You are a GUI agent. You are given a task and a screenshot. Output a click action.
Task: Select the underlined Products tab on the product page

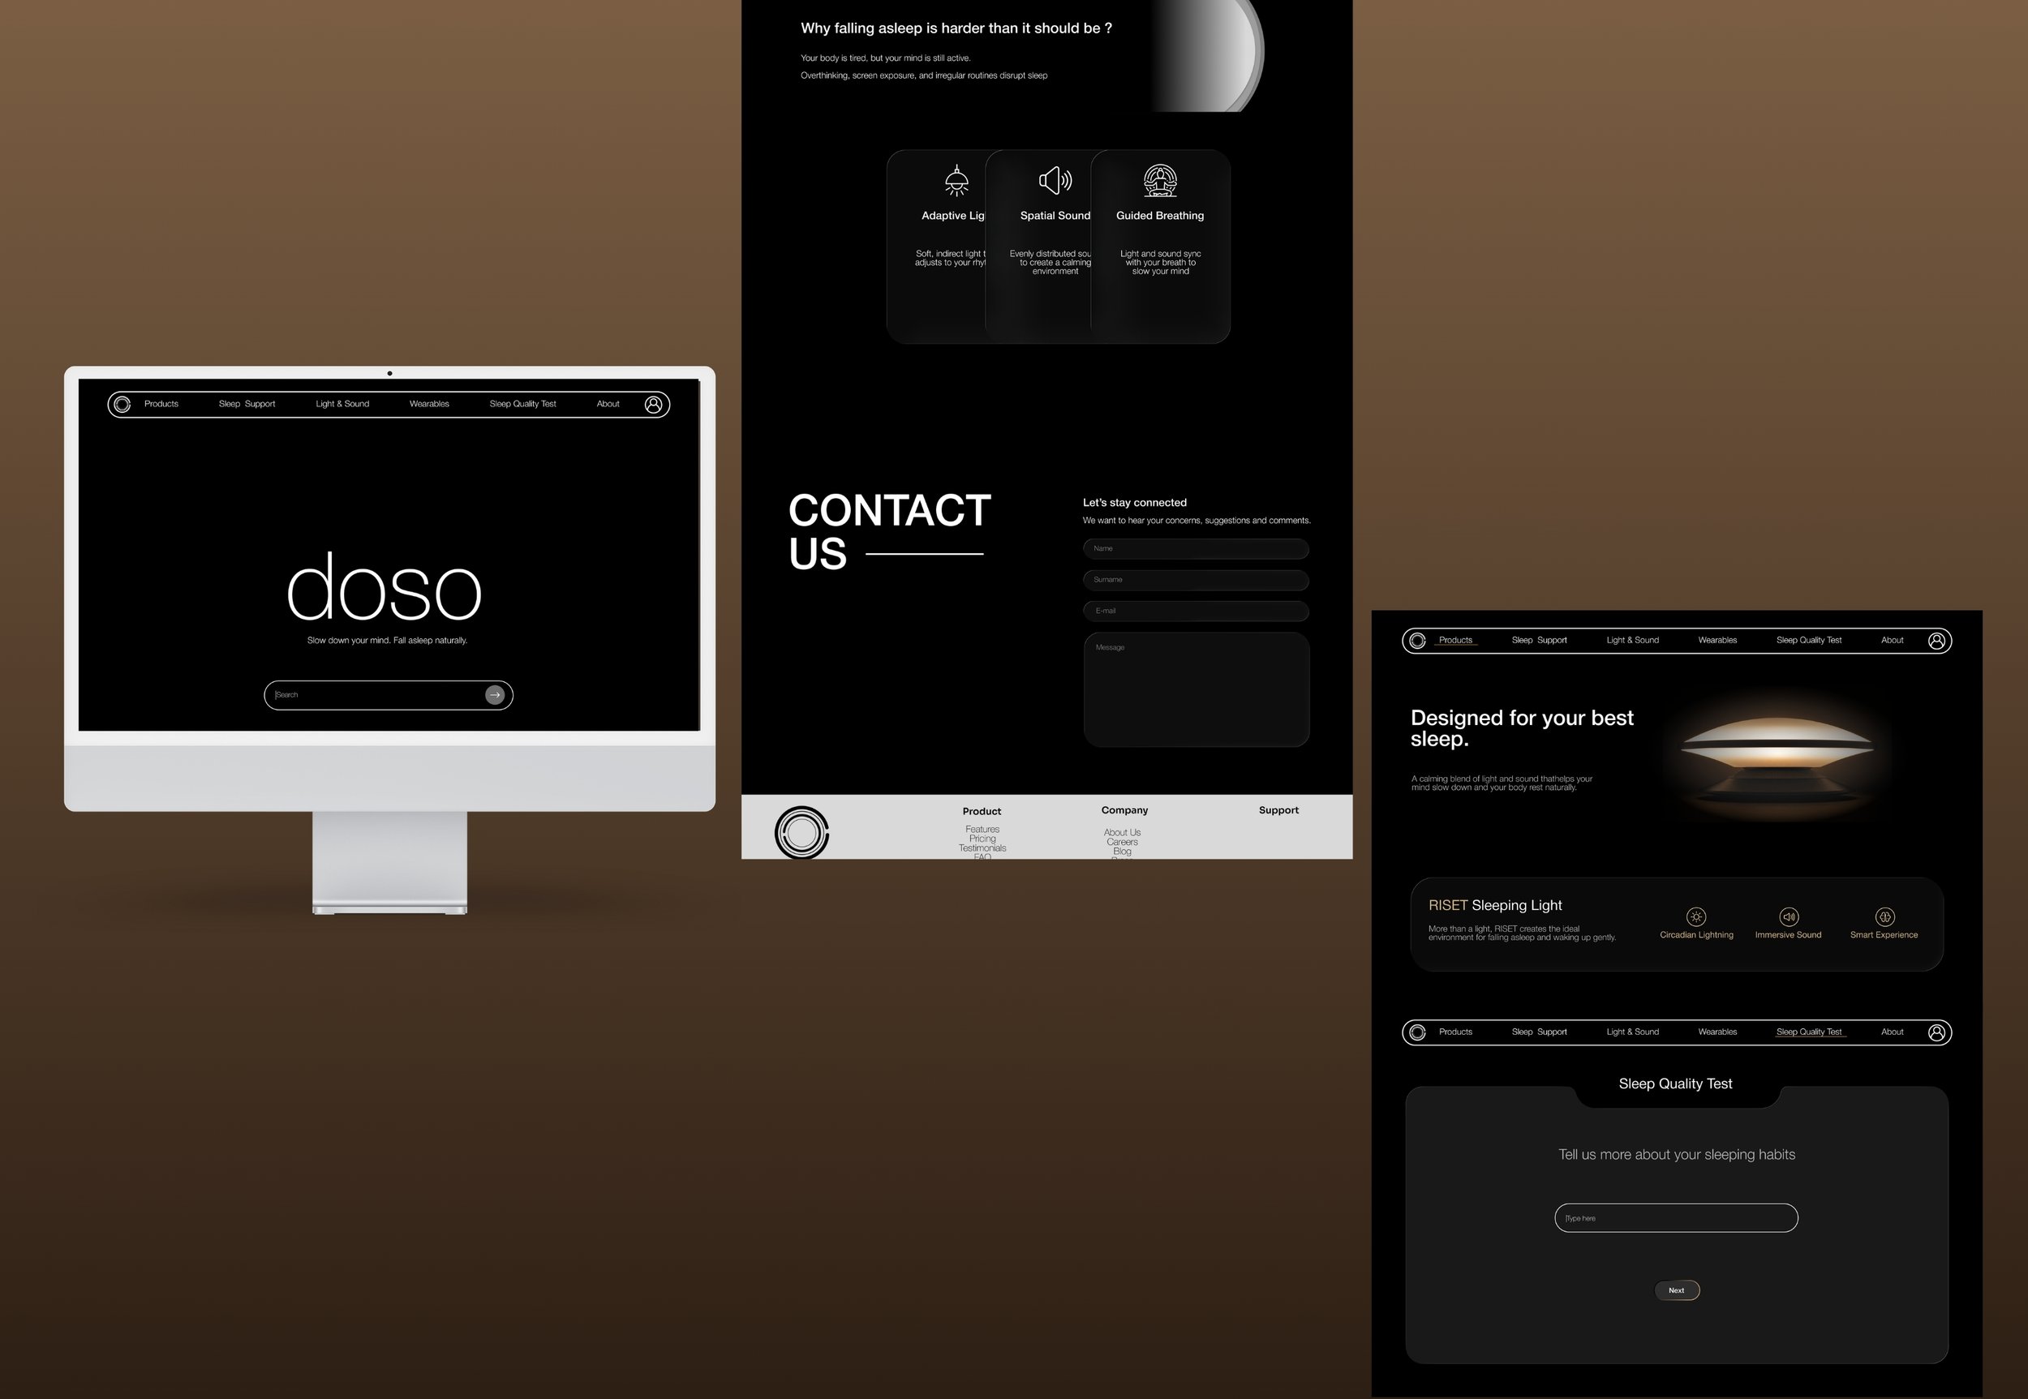(x=1455, y=641)
